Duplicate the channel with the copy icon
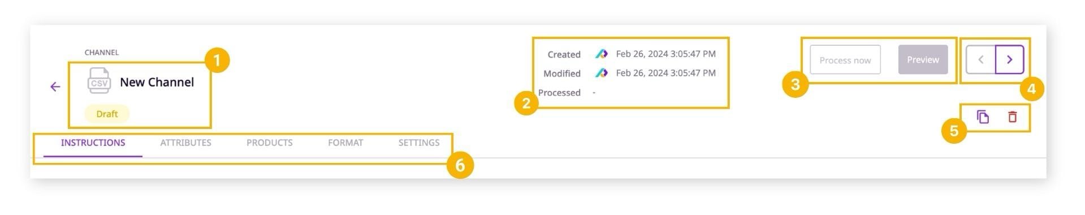 [983, 117]
